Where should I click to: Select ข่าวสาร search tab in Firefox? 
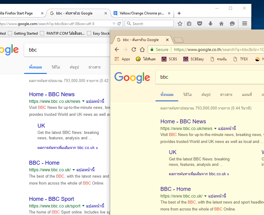95,67
